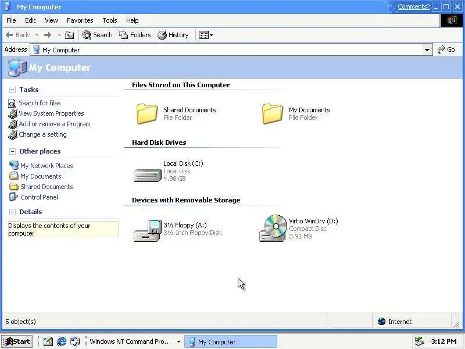465x349 pixels.
Task: Click the title bar My Computer icon
Action: (8, 6)
